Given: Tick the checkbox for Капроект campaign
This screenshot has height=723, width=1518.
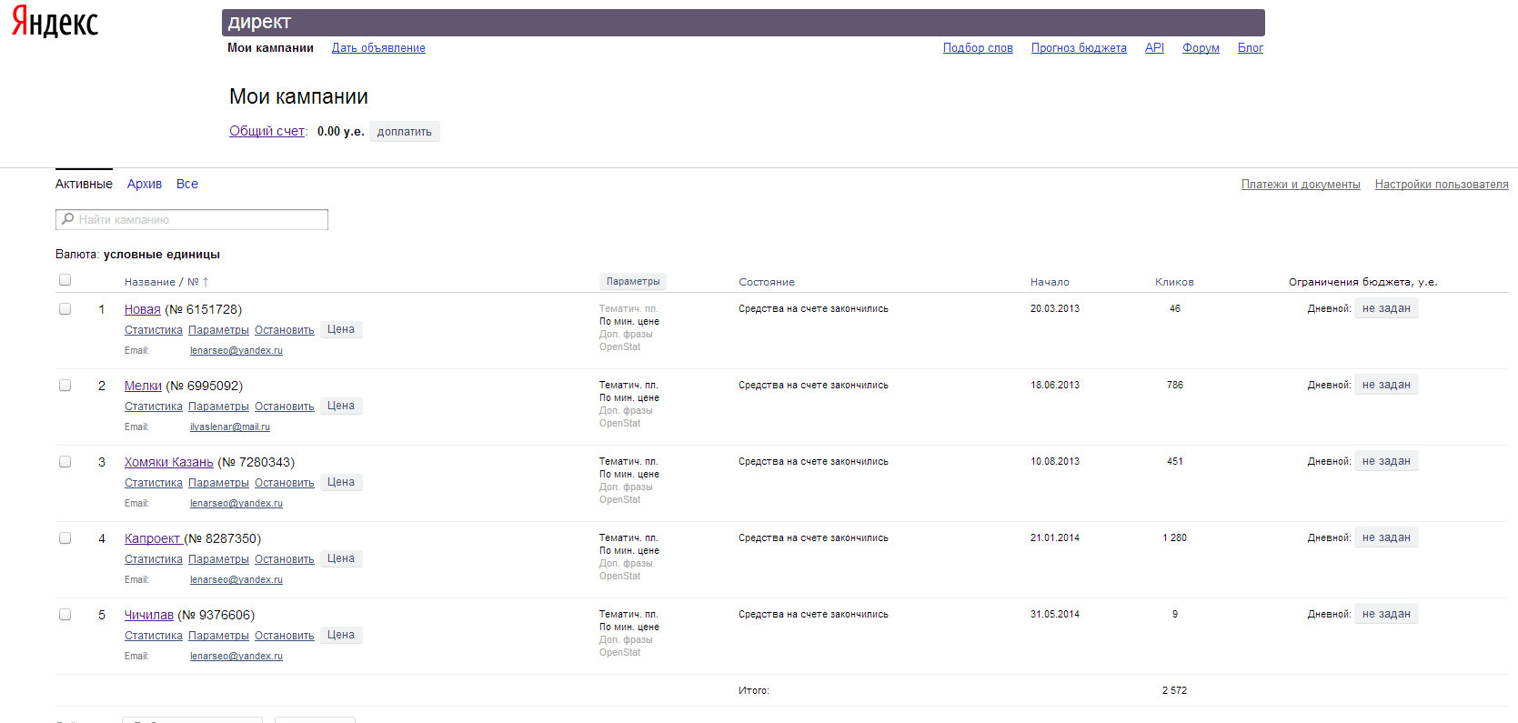Looking at the screenshot, I should (65, 538).
